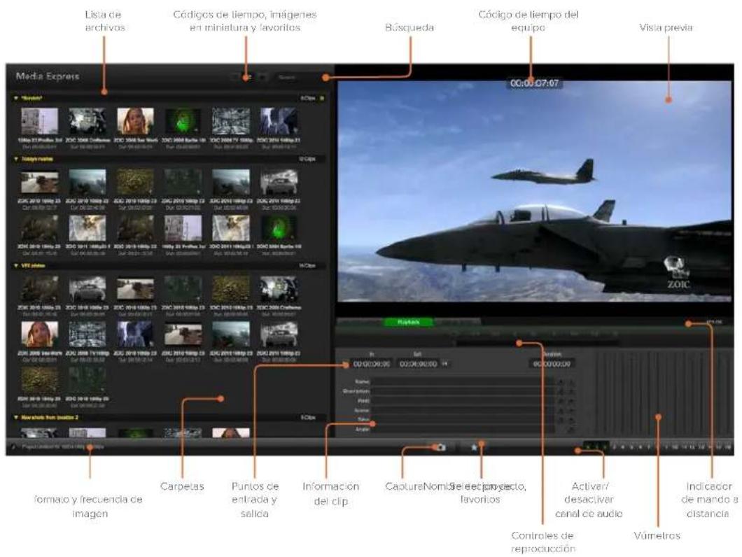Collapse the Todays rushes bin
Image resolution: width=742 pixels, height=557 pixels.
pos(16,160)
